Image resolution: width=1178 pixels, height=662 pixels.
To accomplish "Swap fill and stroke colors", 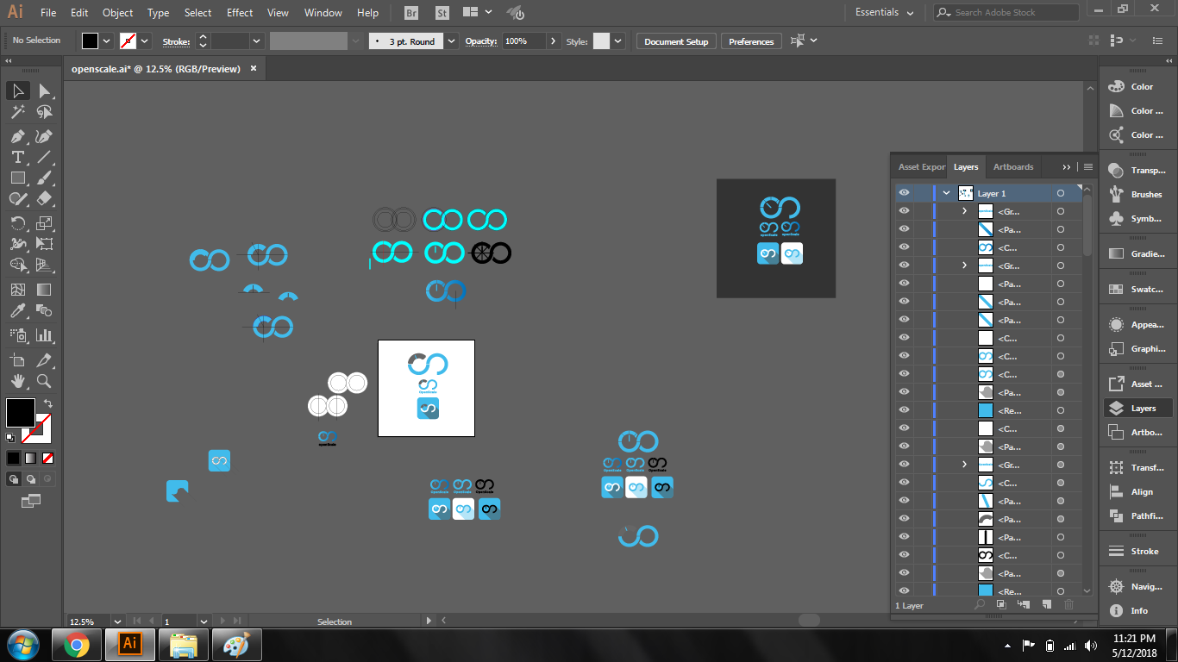I will (x=48, y=403).
